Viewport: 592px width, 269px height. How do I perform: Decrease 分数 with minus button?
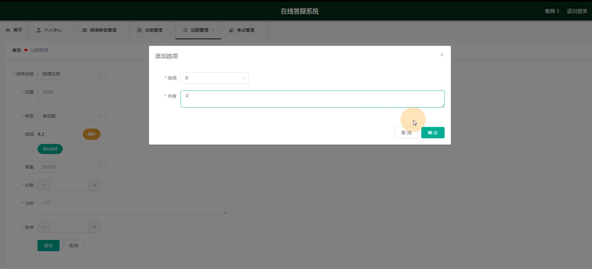(x=44, y=185)
